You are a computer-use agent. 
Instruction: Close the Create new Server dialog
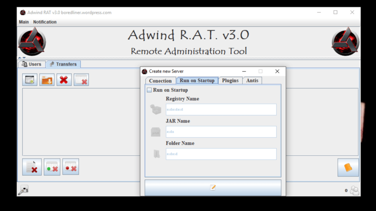click(277, 71)
